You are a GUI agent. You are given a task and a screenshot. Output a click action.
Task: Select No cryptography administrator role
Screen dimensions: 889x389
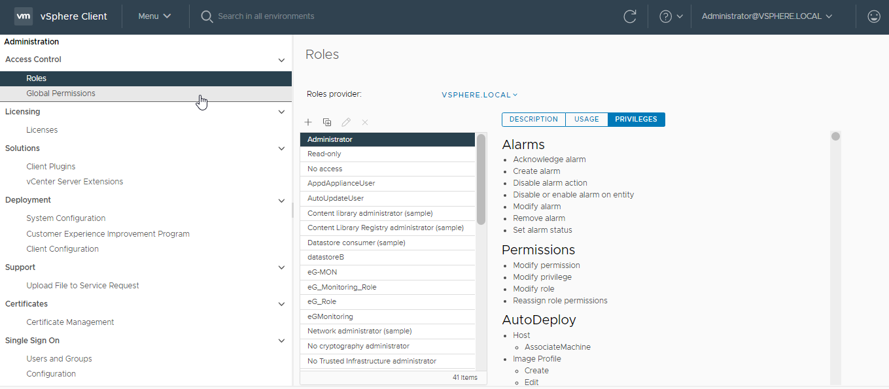tap(387, 346)
